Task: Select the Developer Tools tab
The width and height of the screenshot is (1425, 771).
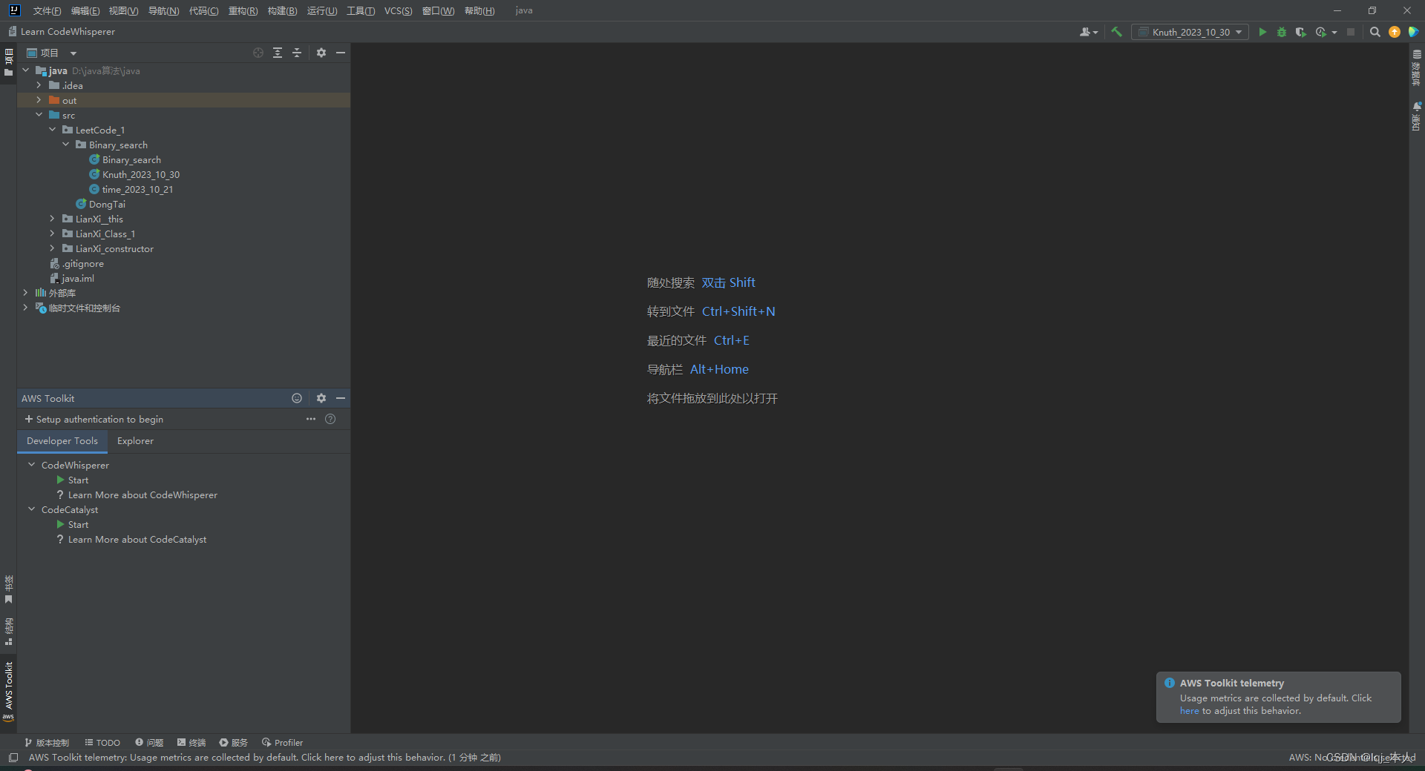Action: pyautogui.click(x=62, y=441)
